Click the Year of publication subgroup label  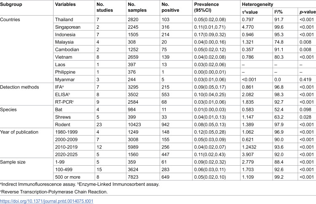[x=19, y=132]
